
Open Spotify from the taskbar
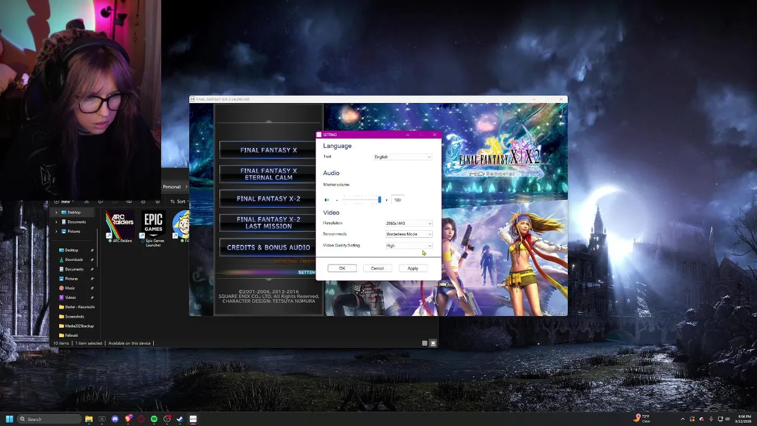click(x=154, y=419)
